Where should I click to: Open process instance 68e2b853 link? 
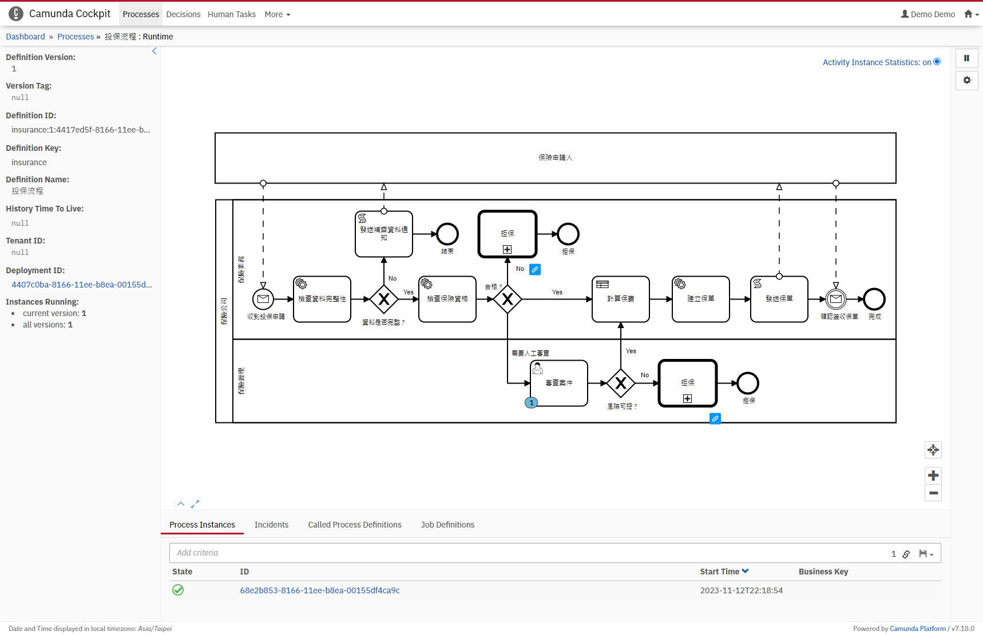tap(320, 590)
